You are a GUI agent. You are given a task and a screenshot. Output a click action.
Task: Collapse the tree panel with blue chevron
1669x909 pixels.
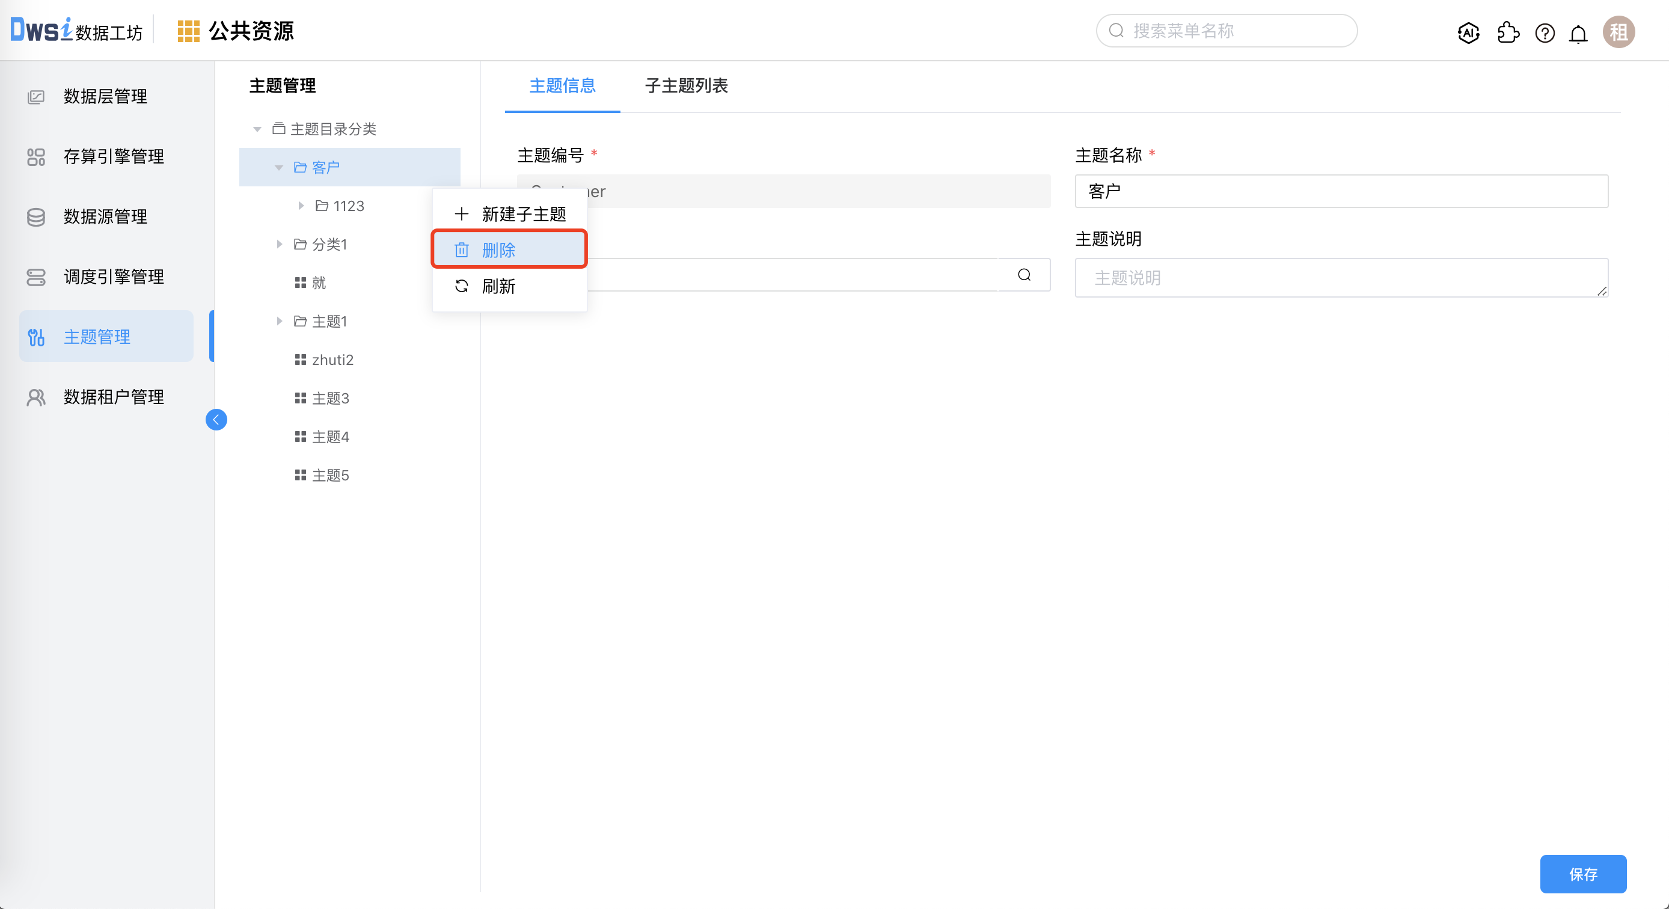[x=216, y=419]
